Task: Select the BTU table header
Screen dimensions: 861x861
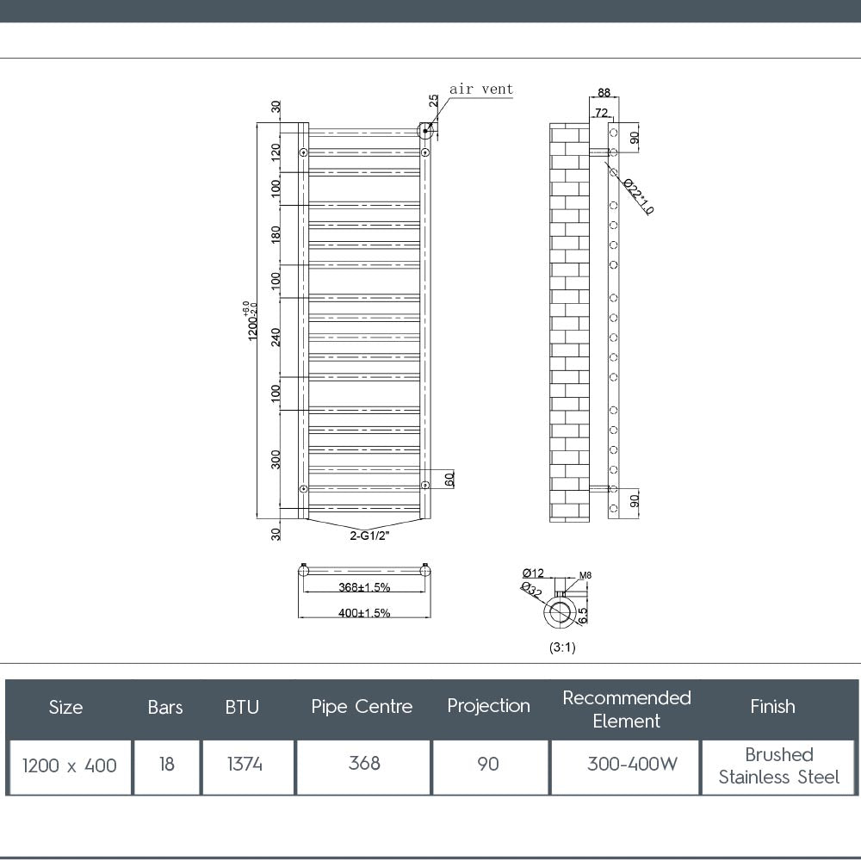Action: point(244,709)
